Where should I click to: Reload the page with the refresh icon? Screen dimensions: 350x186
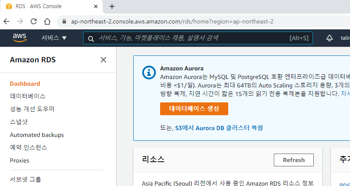tap(34, 21)
